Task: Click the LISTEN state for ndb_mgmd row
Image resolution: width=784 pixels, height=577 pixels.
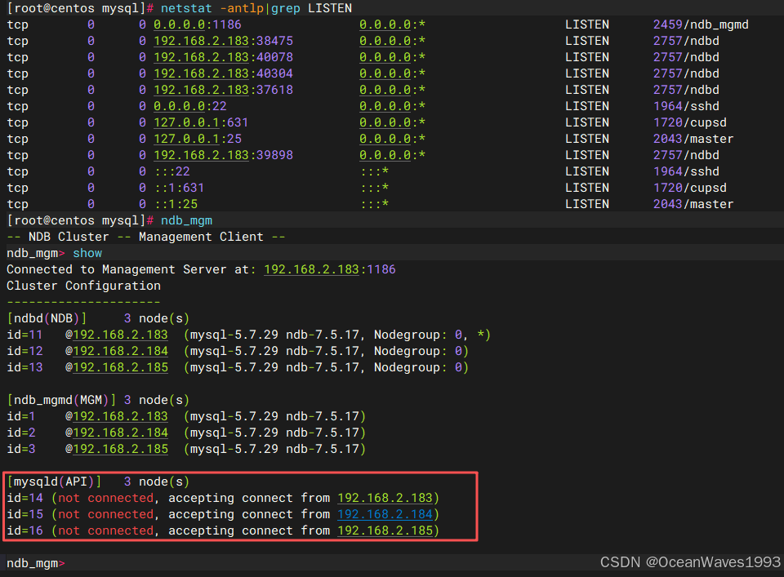Action: (x=587, y=24)
